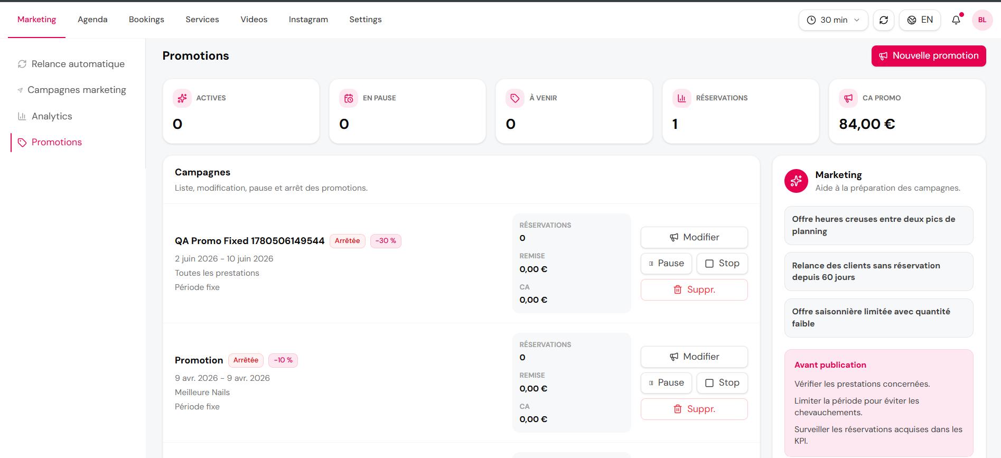This screenshot has height=458, width=1001.
Task: Click the 84,00 € CA Promo value
Action: 867,124
